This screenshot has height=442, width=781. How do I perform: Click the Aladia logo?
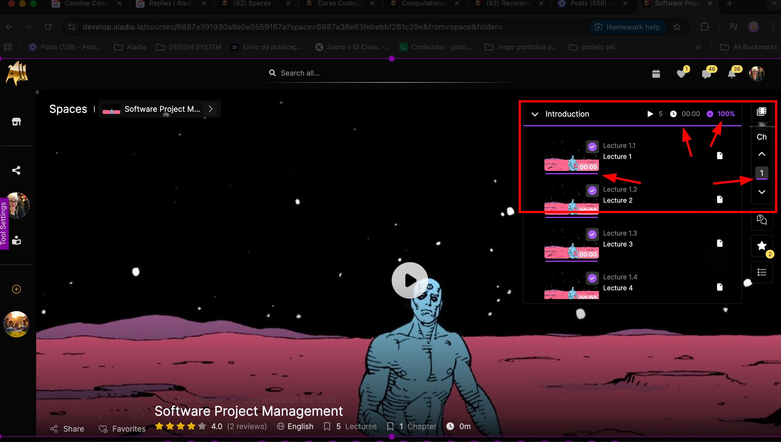(x=17, y=73)
